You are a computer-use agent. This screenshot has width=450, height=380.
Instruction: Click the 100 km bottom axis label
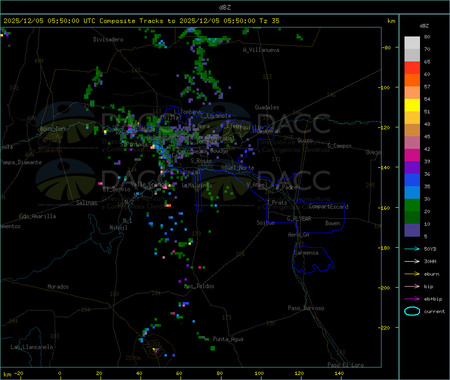tap(259, 373)
